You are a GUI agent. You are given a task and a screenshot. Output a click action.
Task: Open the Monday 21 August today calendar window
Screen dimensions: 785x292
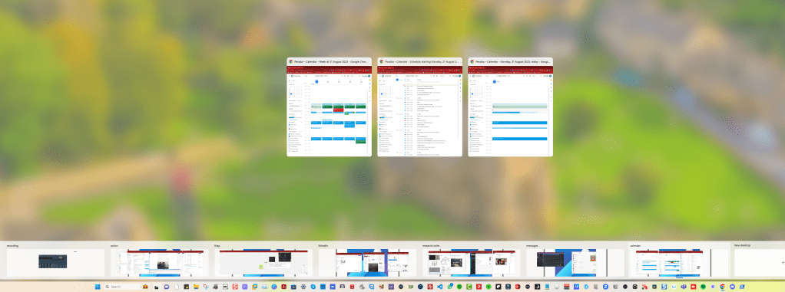510,107
